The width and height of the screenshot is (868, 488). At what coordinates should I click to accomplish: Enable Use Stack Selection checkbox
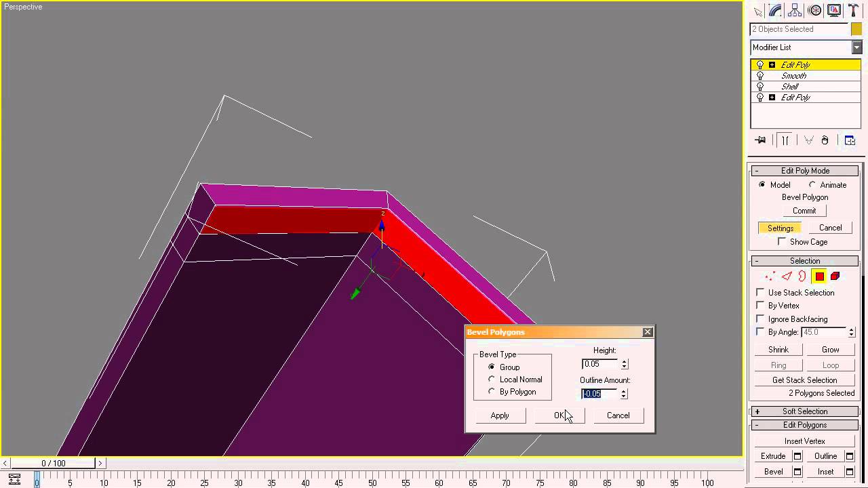pyautogui.click(x=760, y=292)
